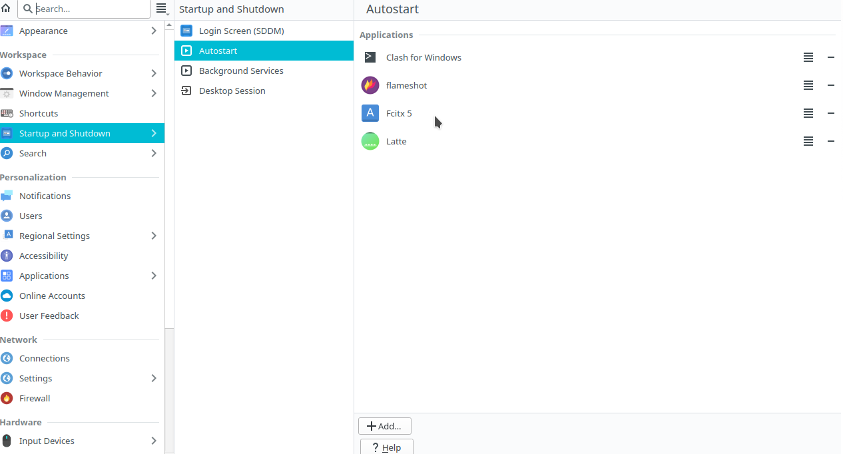Open Login Screen (SDDM) page
Screen dimensions: 843x454
[x=241, y=31]
